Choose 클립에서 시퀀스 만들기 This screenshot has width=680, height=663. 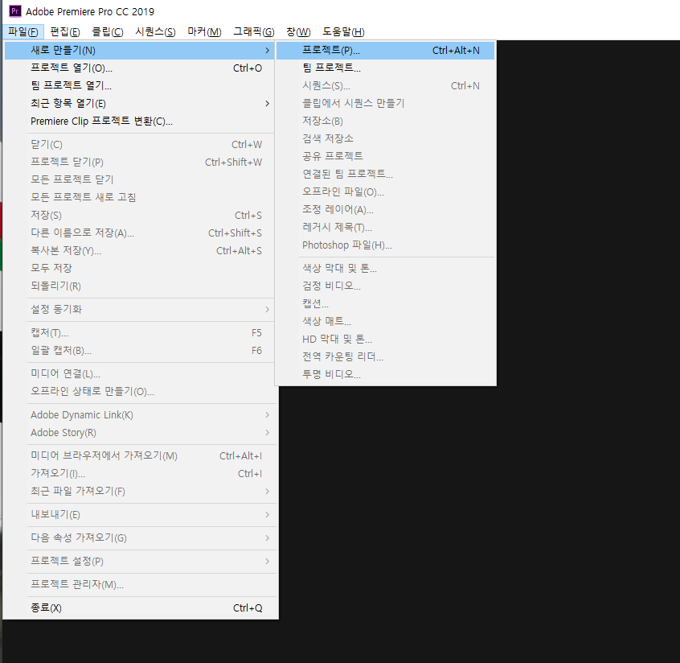click(x=386, y=103)
